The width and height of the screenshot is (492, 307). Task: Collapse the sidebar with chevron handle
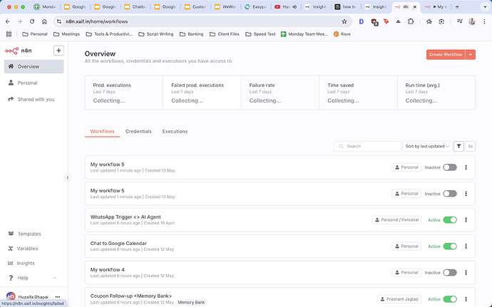click(x=68, y=177)
